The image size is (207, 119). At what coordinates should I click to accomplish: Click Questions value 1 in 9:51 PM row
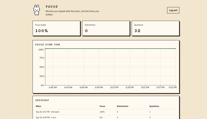point(150,112)
